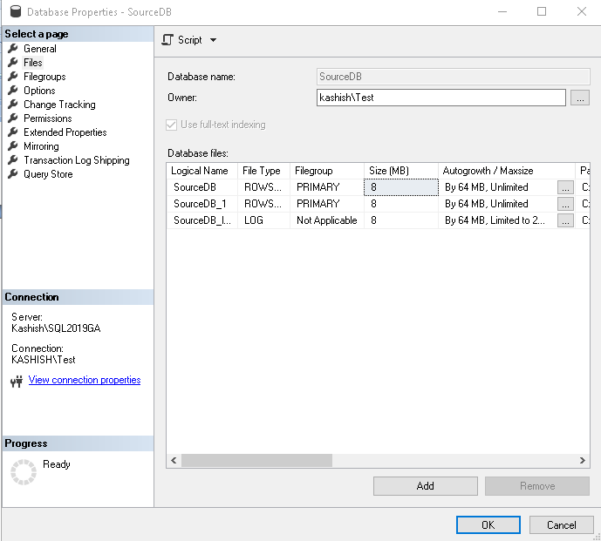Close the Database Properties dialog

[x=582, y=11]
